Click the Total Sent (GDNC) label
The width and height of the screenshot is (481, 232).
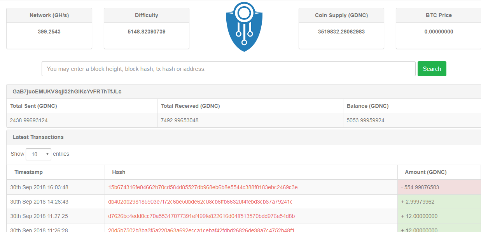pyautogui.click(x=33, y=106)
